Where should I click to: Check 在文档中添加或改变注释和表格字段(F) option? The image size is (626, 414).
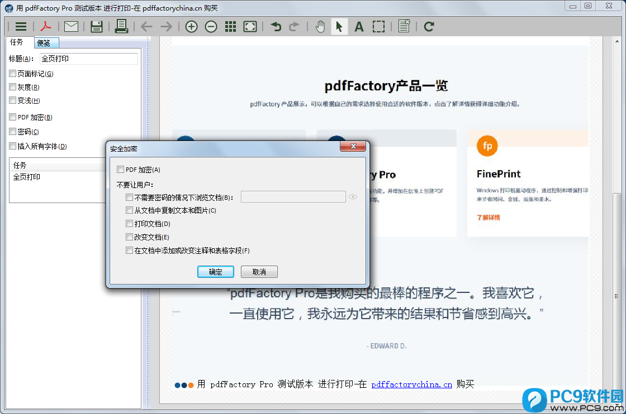[x=129, y=250]
